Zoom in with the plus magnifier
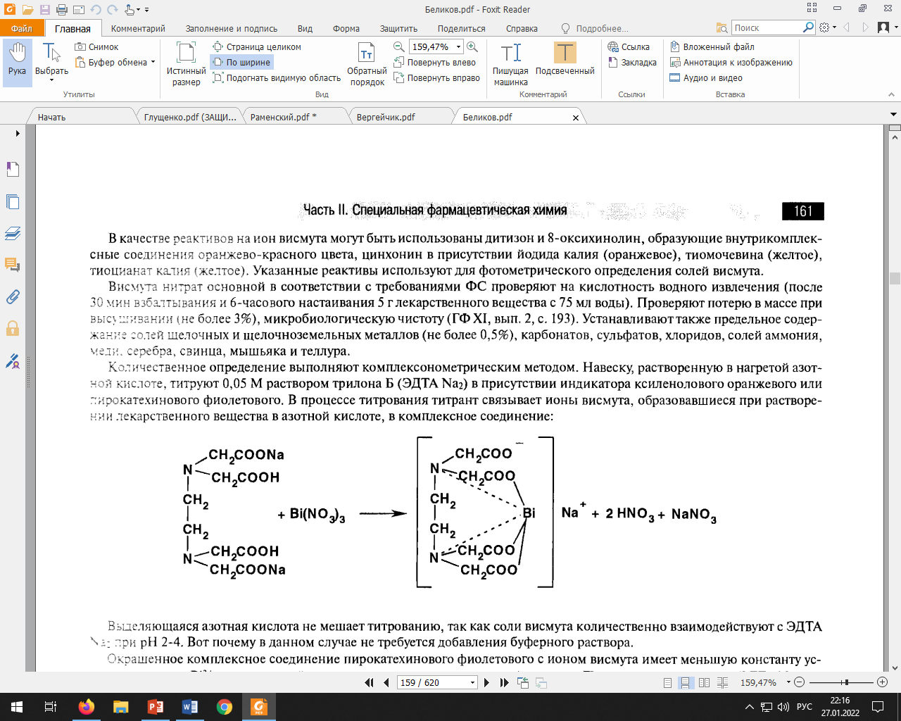The width and height of the screenshot is (901, 721). [x=472, y=47]
